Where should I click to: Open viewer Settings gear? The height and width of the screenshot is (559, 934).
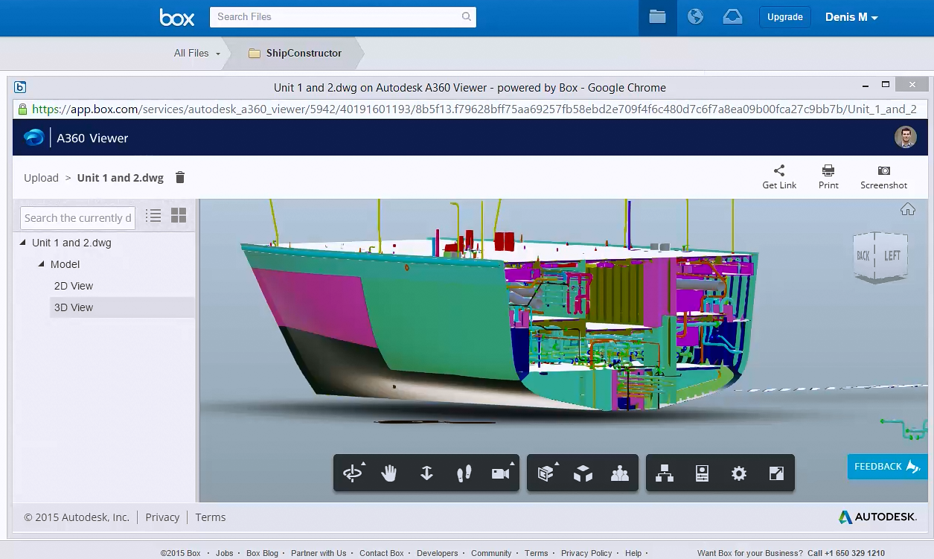738,473
